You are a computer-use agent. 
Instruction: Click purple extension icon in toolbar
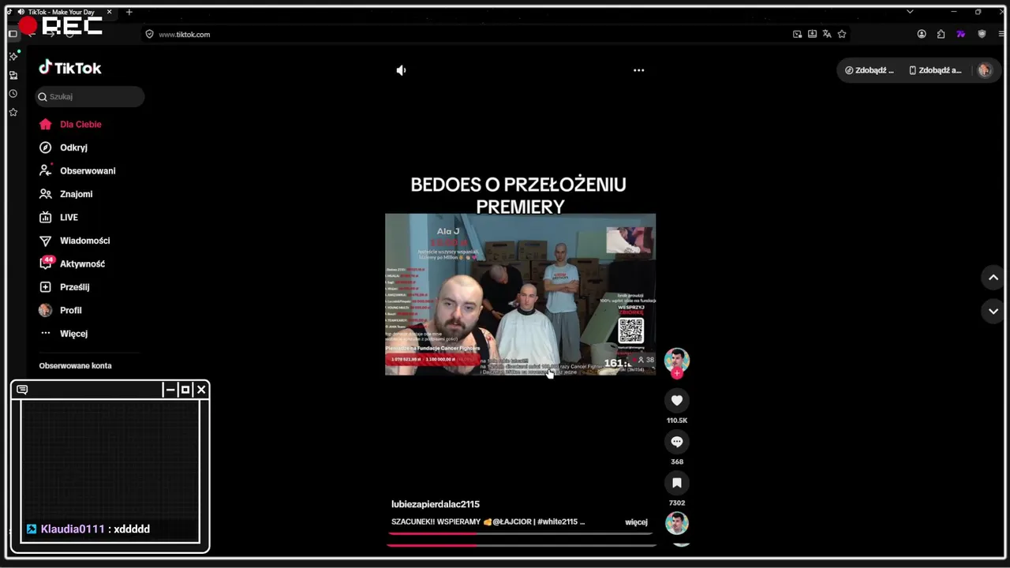click(960, 34)
